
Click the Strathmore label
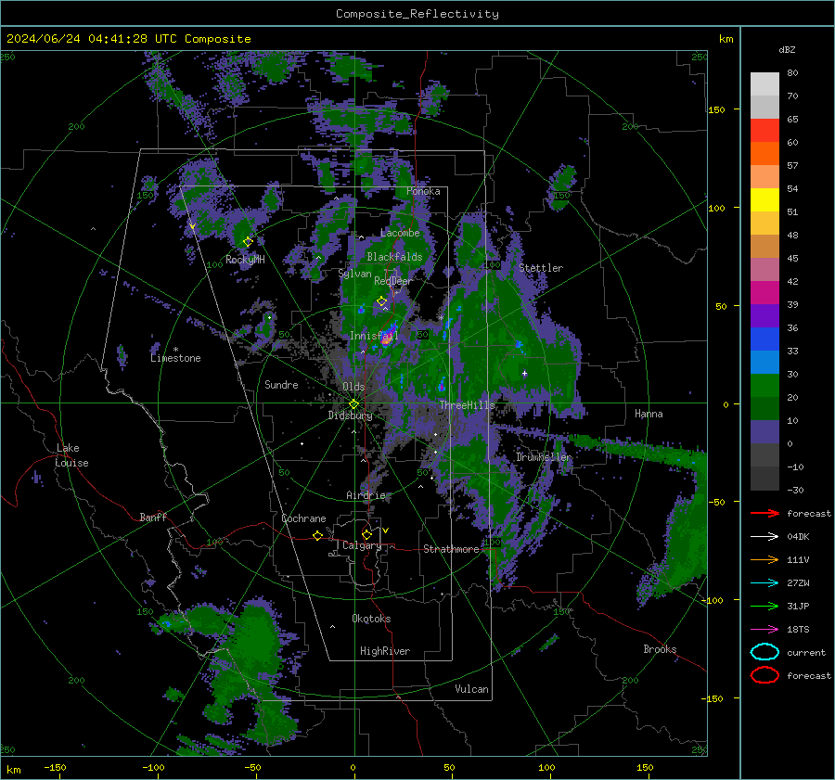click(451, 549)
